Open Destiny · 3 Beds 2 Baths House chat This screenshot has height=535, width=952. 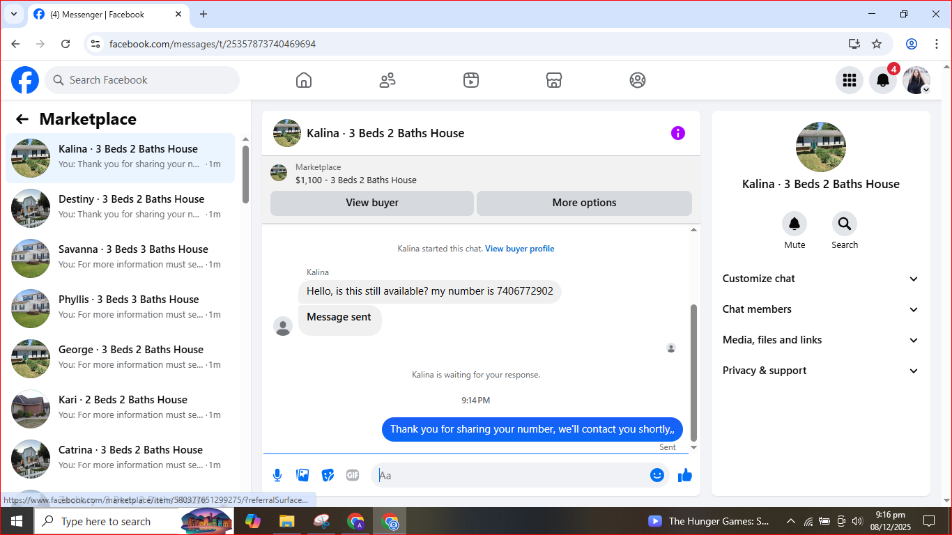point(120,208)
